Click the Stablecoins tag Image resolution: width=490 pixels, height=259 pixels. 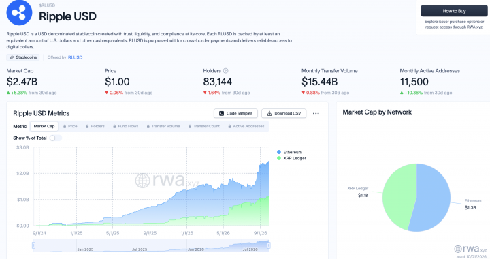coord(23,57)
